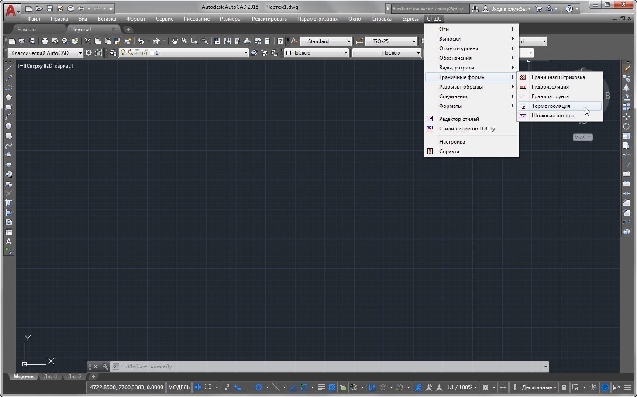Viewport: 637px width, 397px height.
Task: Click Вход в службы sign-in button
Action: [x=507, y=9]
